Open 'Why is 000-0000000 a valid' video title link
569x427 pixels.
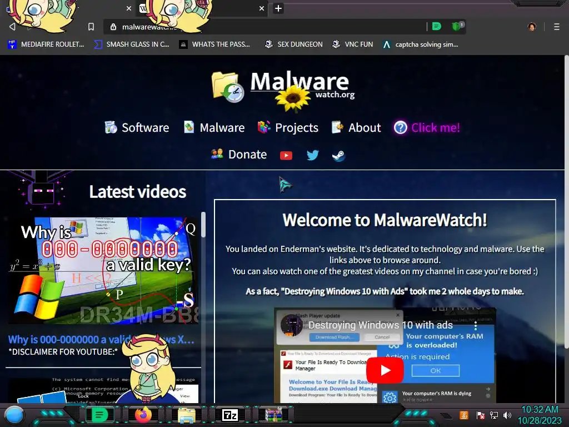101,340
